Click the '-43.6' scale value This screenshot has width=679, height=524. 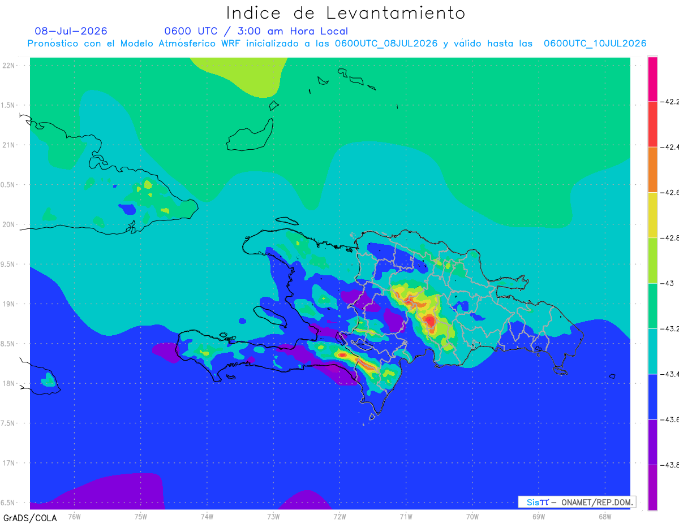click(670, 419)
